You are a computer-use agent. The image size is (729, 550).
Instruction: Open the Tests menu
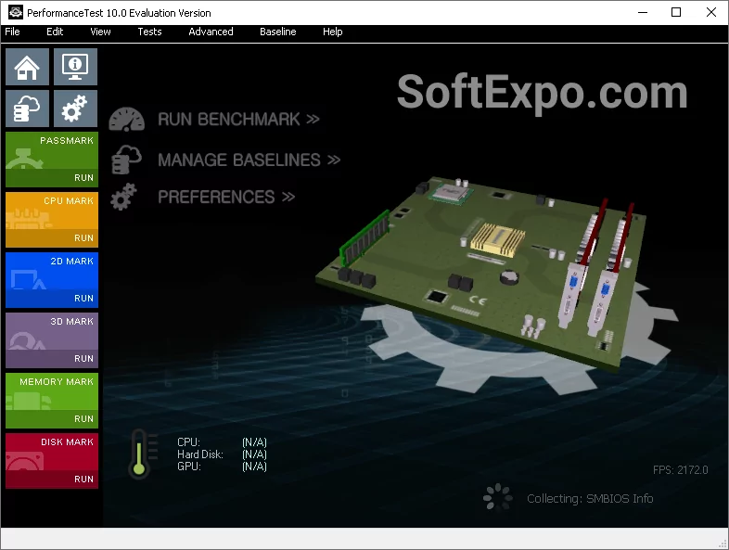(x=149, y=32)
